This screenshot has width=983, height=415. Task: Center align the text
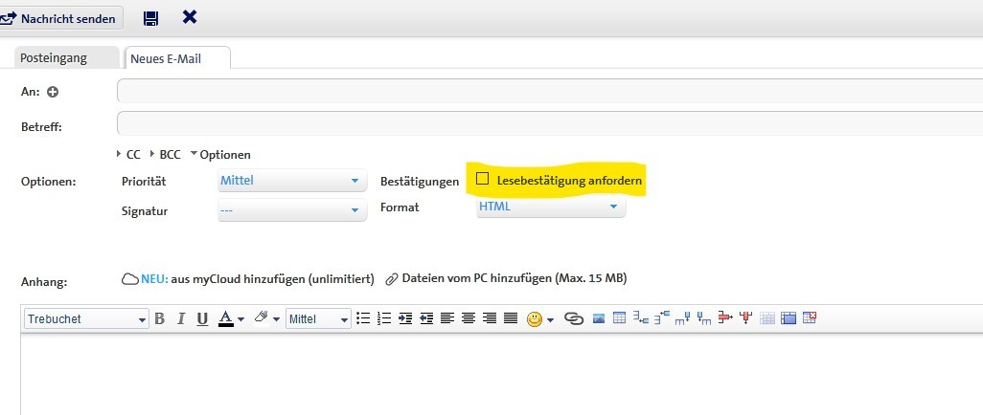pos(469,318)
